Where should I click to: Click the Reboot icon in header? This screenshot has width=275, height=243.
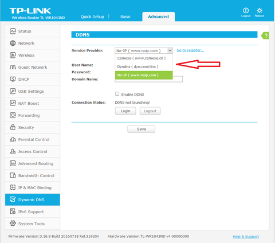(x=260, y=11)
